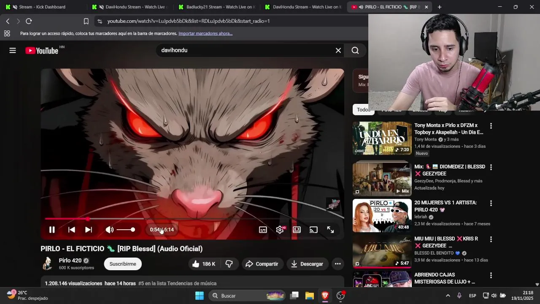This screenshot has width=540, height=304.
Task: Open File Explorer from taskbar
Action: pos(310,296)
